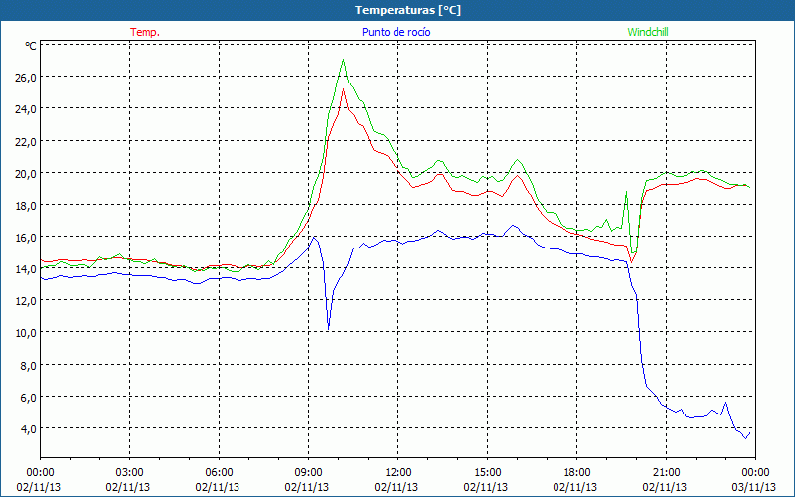Click the 4,0 y-axis value
Image resolution: width=795 pixels, height=497 pixels.
tap(27, 429)
